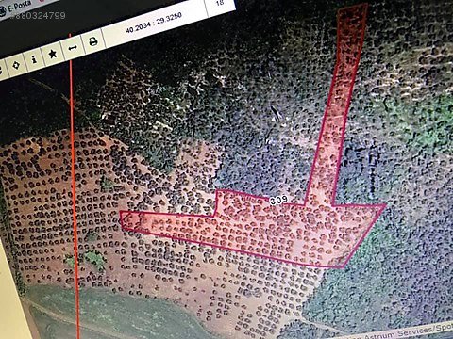Select the distance measure double-arrow tool
Screen dimensions: 453x339
(x=73, y=48)
